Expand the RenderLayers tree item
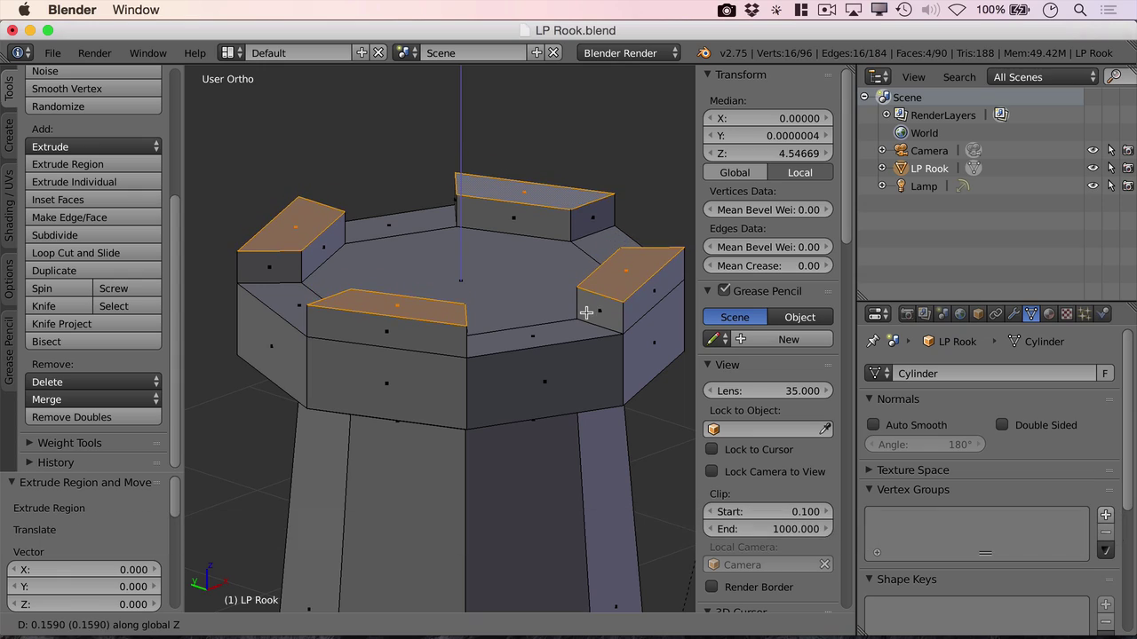This screenshot has height=639, width=1137. pyautogui.click(x=886, y=115)
